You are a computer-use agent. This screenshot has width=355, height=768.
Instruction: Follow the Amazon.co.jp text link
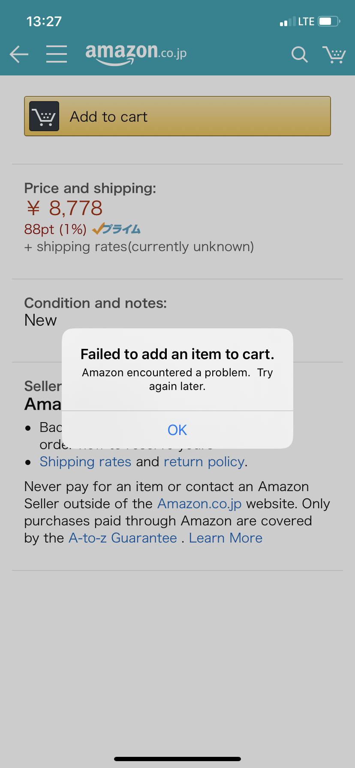click(x=199, y=504)
